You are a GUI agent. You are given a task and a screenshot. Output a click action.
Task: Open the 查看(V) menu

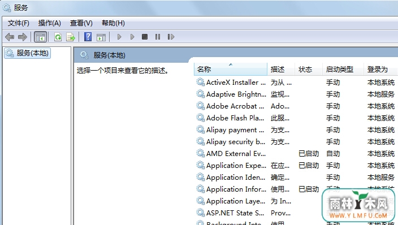click(x=81, y=23)
